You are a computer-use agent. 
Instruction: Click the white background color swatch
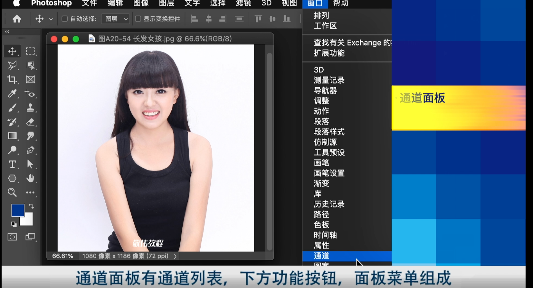(x=28, y=221)
